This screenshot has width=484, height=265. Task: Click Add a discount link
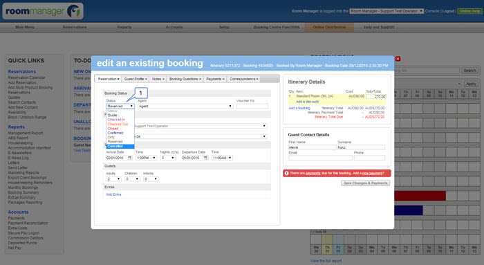coord(308,102)
